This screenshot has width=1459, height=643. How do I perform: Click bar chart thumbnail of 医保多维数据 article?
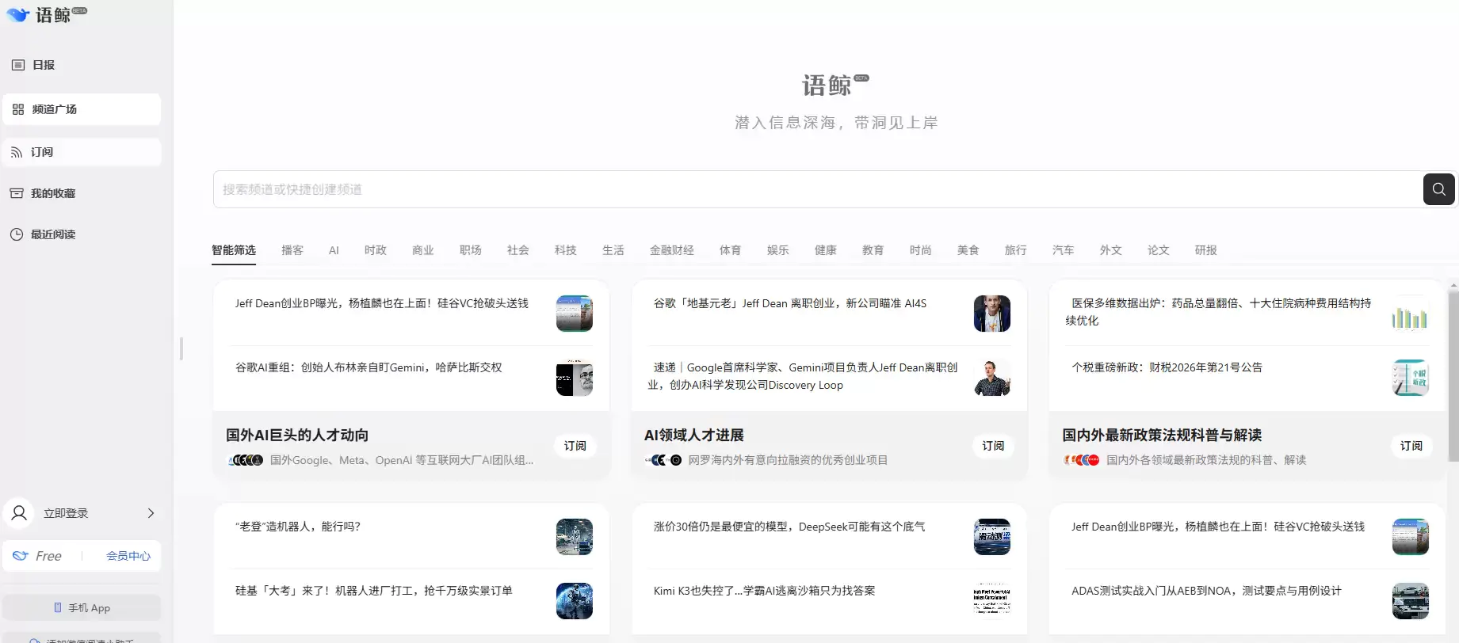pyautogui.click(x=1411, y=314)
